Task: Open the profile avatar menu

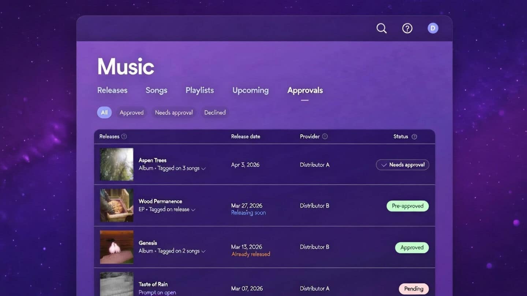Action: 433,27
